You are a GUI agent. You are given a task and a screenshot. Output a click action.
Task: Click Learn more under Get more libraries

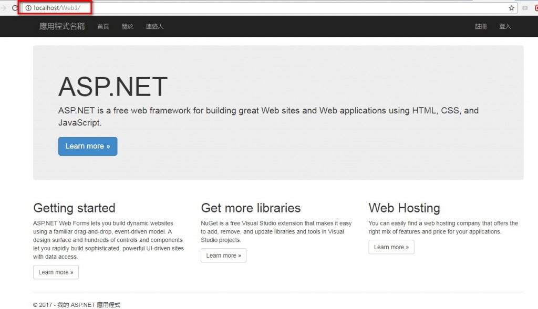224,255
